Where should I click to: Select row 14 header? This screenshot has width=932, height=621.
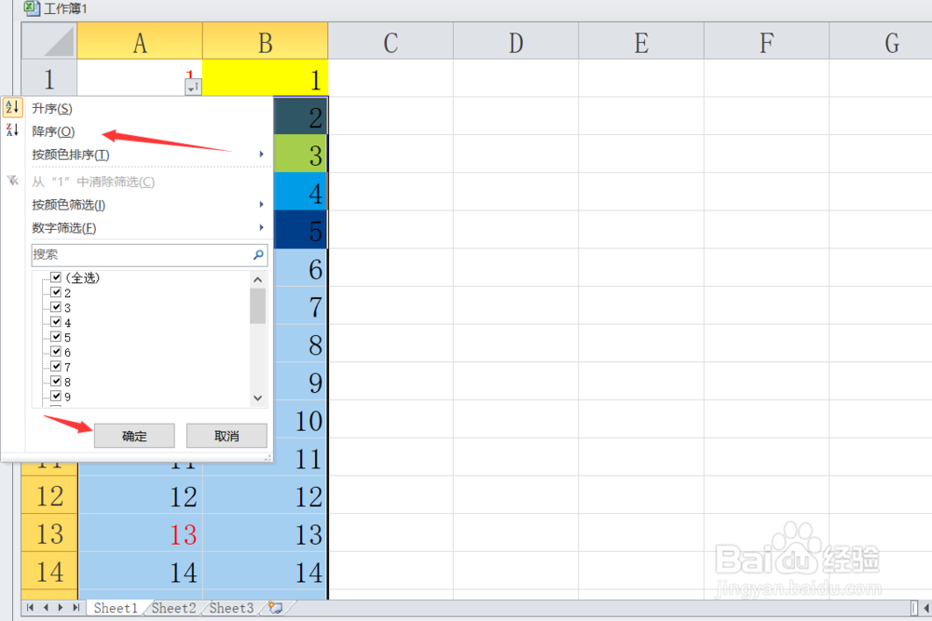pos(49,572)
